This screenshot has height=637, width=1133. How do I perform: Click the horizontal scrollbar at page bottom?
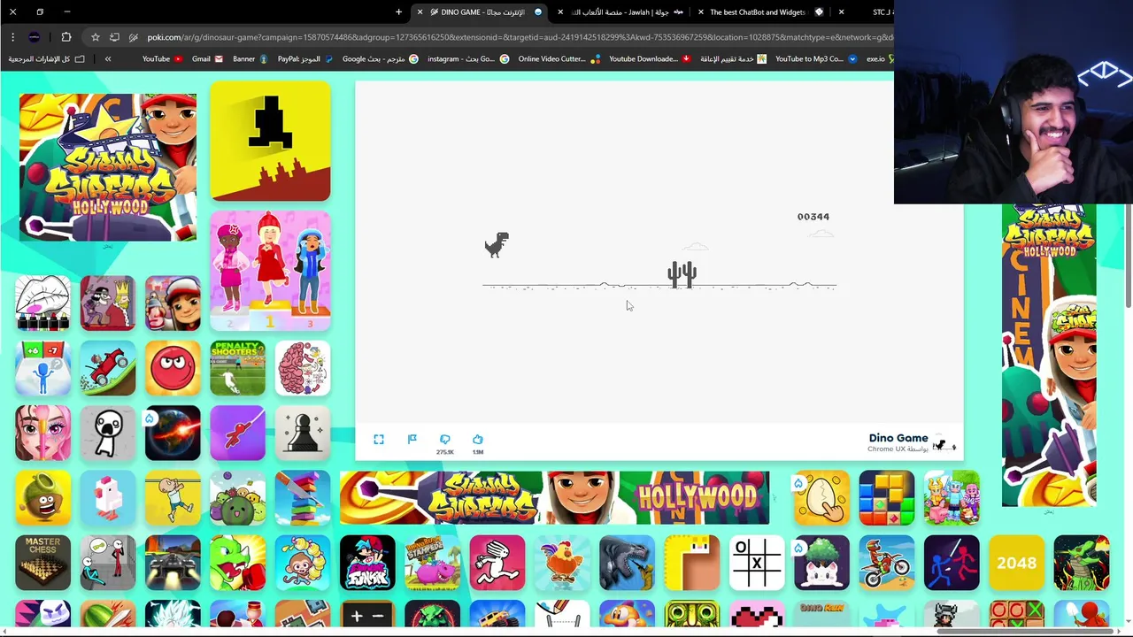[x=1025, y=631]
